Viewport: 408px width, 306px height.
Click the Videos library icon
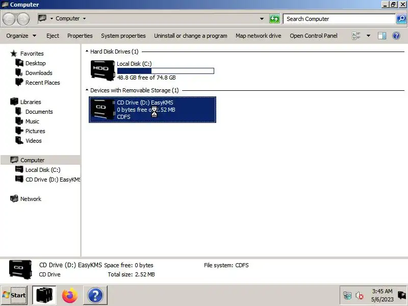(19, 141)
